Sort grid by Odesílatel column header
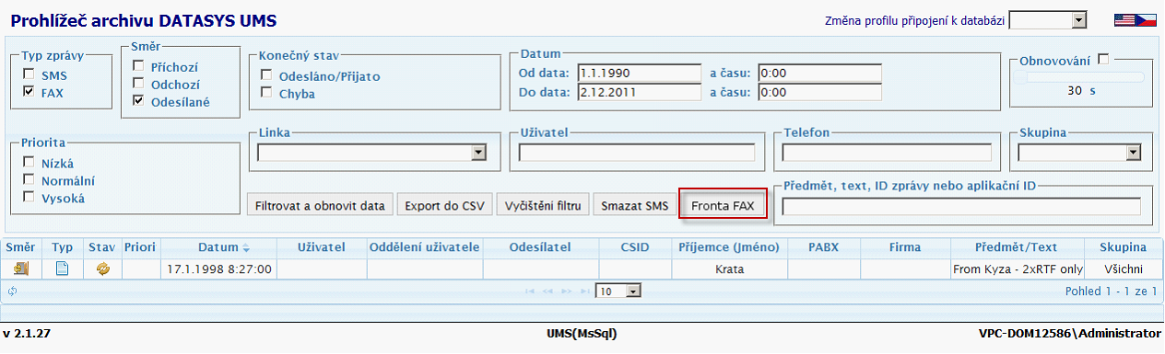 pyautogui.click(x=539, y=247)
